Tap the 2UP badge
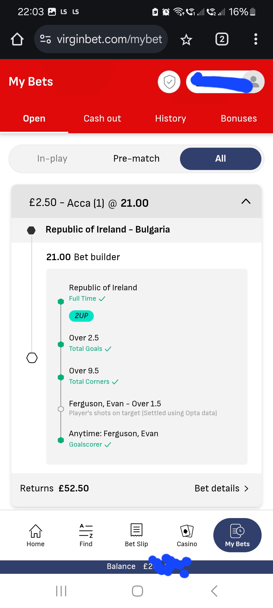The width and height of the screenshot is (273, 608). click(x=81, y=316)
